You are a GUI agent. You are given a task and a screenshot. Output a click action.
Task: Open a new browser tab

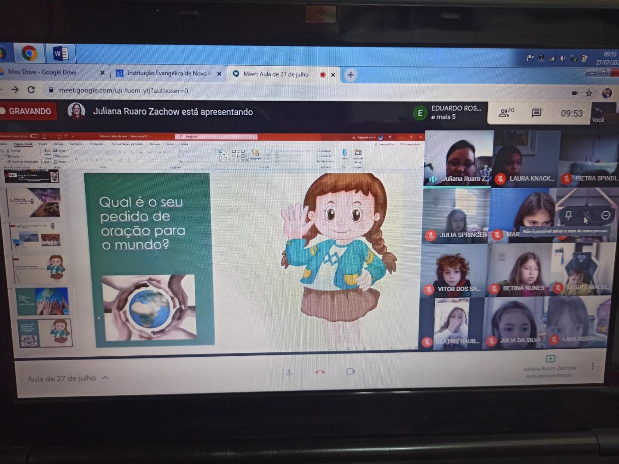tap(351, 75)
